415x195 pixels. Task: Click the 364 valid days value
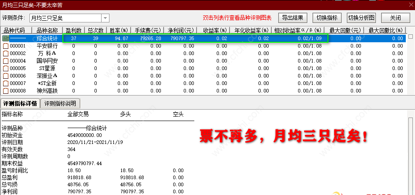coord(72,149)
